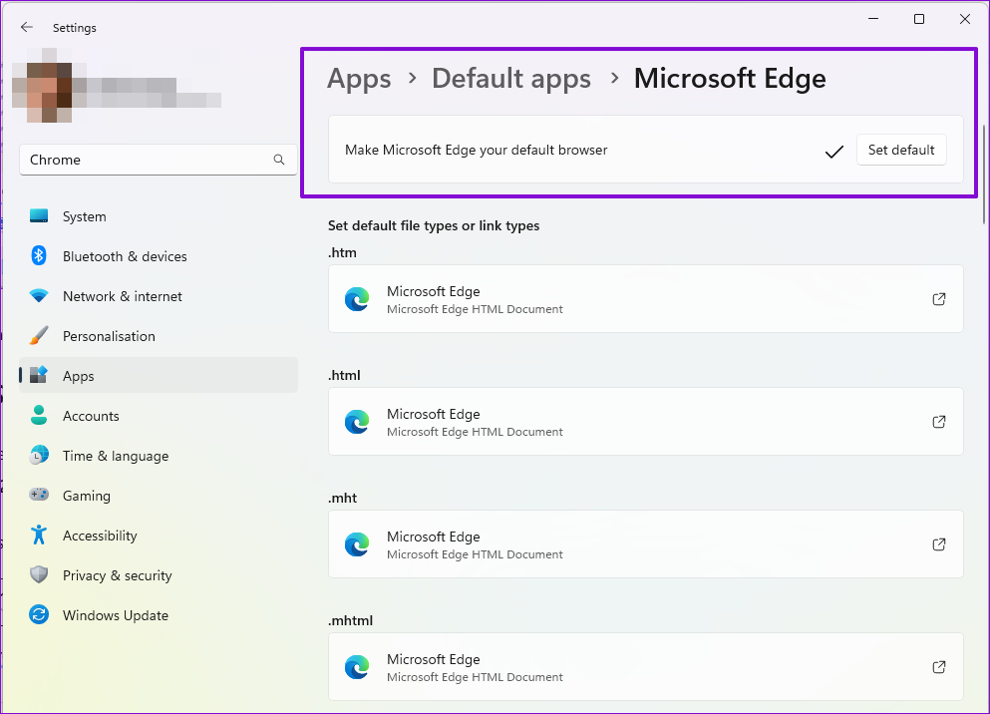The image size is (990, 714).
Task: Click the Privacy & security lock icon
Action: (38, 575)
